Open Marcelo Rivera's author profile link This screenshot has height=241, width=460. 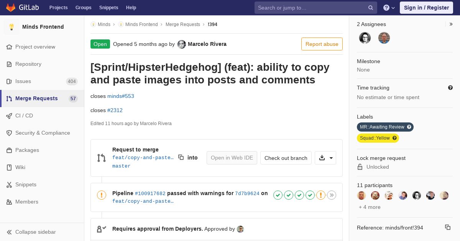click(x=207, y=44)
